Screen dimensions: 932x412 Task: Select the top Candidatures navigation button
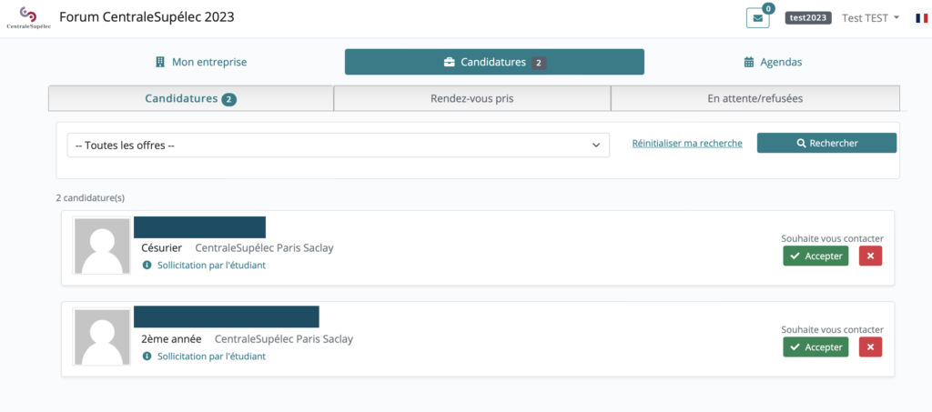click(494, 62)
